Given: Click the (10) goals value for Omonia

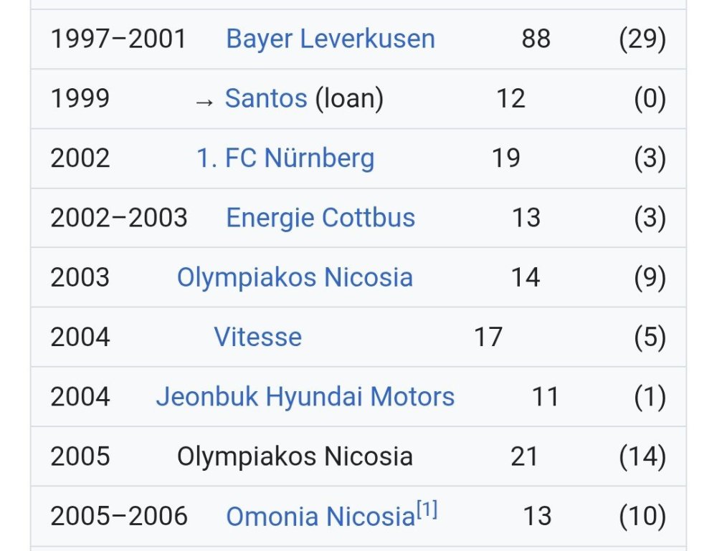Looking at the screenshot, I should click(x=642, y=517).
